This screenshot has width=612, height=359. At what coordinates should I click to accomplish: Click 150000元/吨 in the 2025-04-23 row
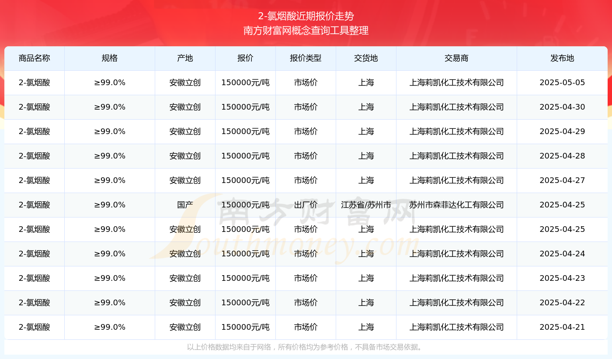pyautogui.click(x=245, y=278)
